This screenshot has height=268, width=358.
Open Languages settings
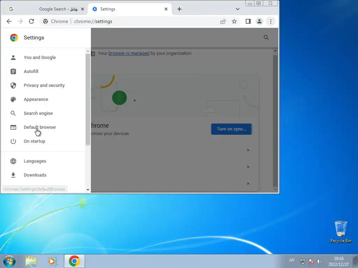(43, 161)
